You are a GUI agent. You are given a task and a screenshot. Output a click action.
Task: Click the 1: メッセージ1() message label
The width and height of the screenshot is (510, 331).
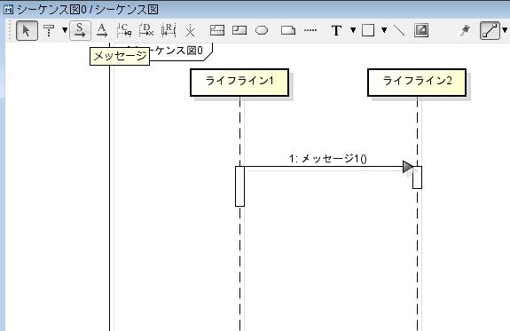pos(328,159)
